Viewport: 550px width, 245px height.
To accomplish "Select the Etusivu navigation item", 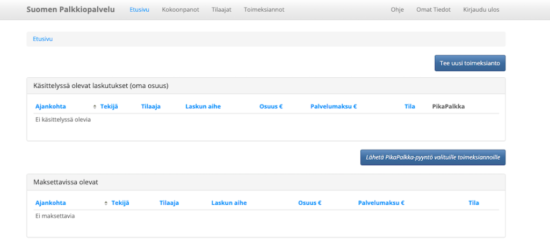I will [x=140, y=10].
